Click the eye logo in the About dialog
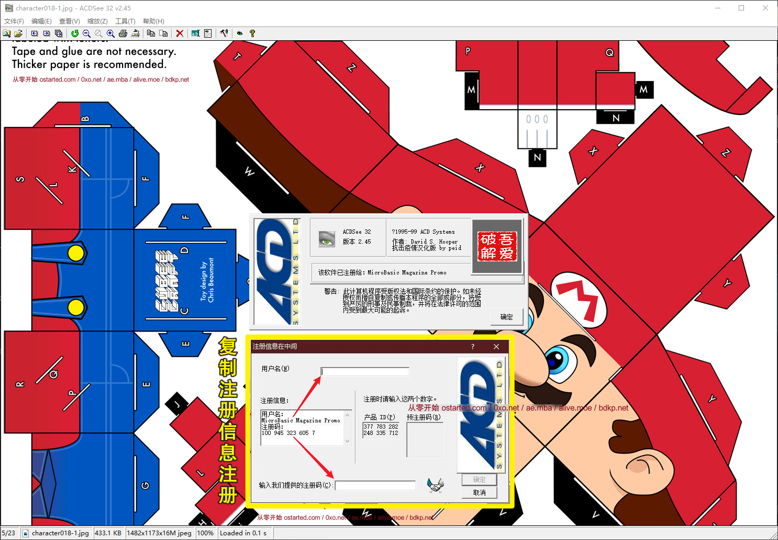 (327, 239)
